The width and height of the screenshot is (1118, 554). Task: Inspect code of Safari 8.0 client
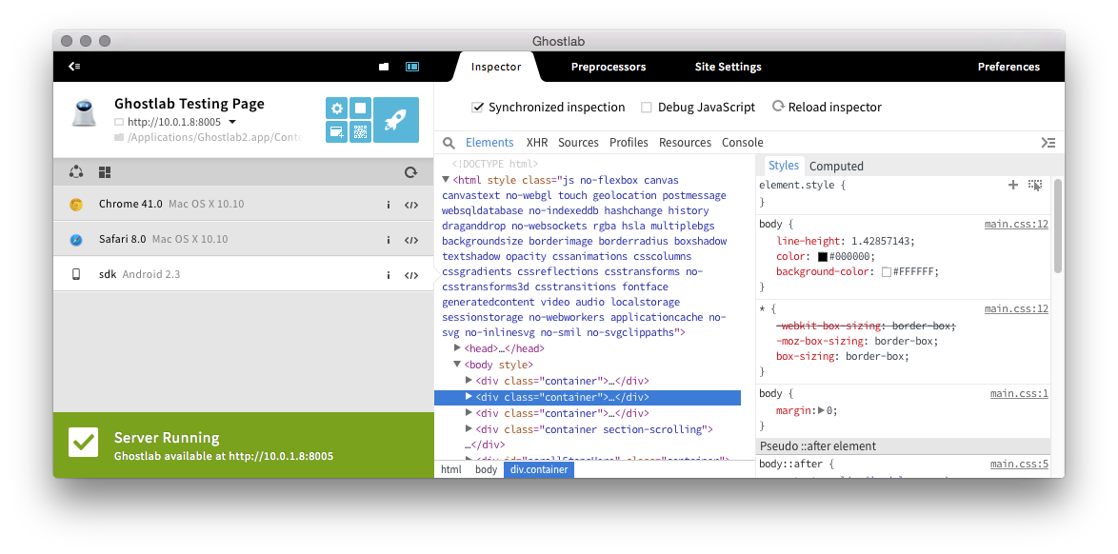[x=411, y=240]
